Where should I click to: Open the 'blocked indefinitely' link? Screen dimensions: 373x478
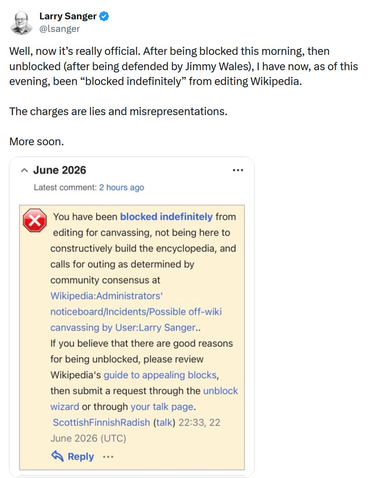(x=166, y=216)
